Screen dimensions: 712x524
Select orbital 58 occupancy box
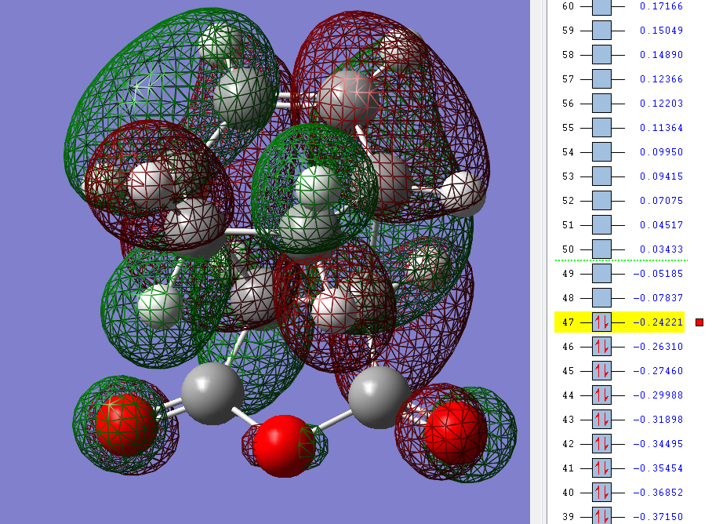coord(601,55)
